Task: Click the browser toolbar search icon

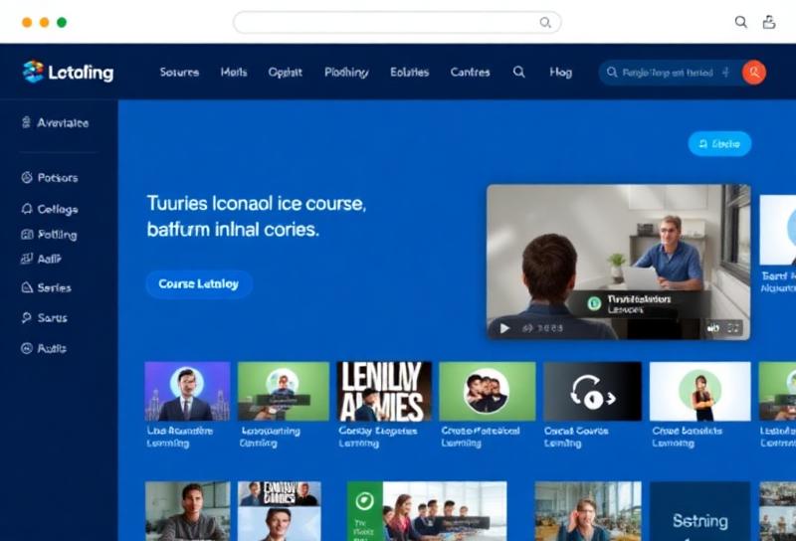Action: point(740,22)
